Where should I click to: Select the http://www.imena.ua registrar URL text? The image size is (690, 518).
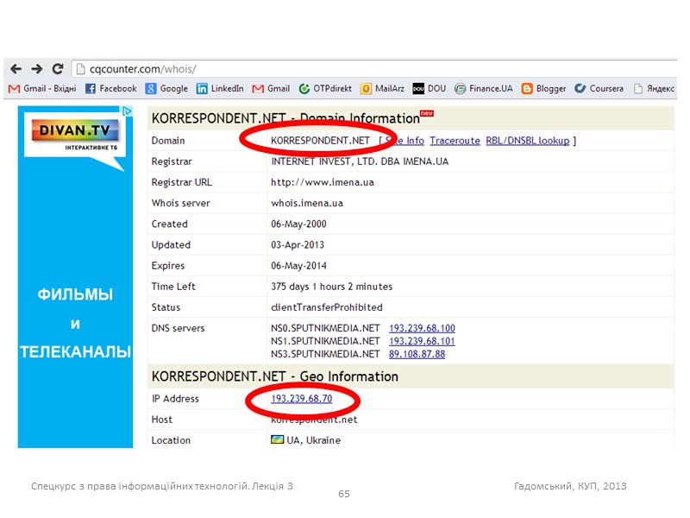323,182
